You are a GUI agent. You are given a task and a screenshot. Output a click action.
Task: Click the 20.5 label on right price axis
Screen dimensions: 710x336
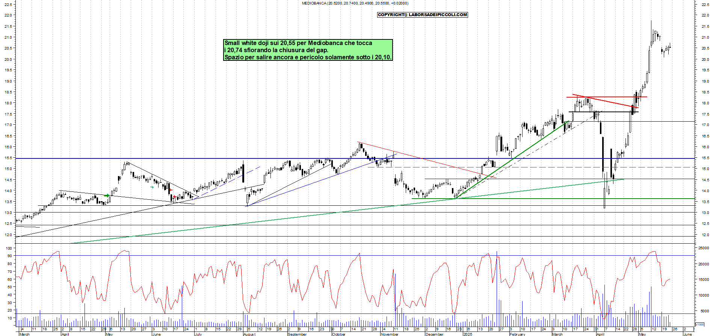705,48
